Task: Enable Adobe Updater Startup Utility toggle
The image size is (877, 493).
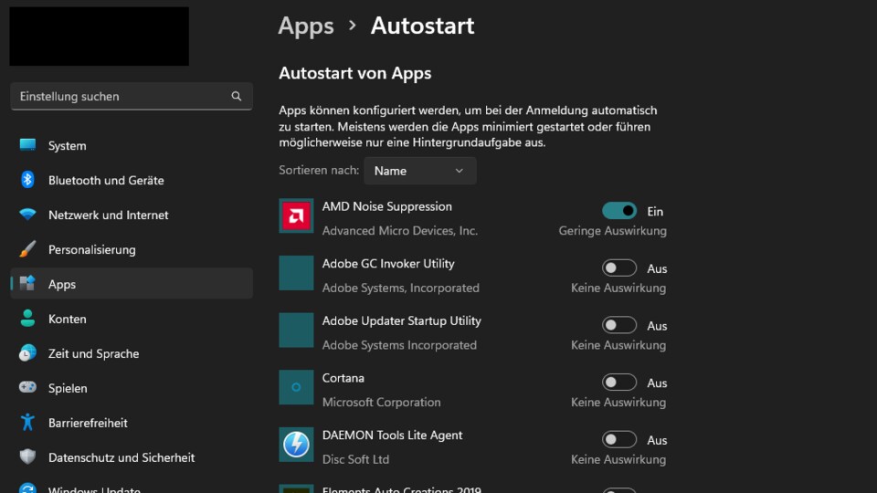Action: coord(619,325)
